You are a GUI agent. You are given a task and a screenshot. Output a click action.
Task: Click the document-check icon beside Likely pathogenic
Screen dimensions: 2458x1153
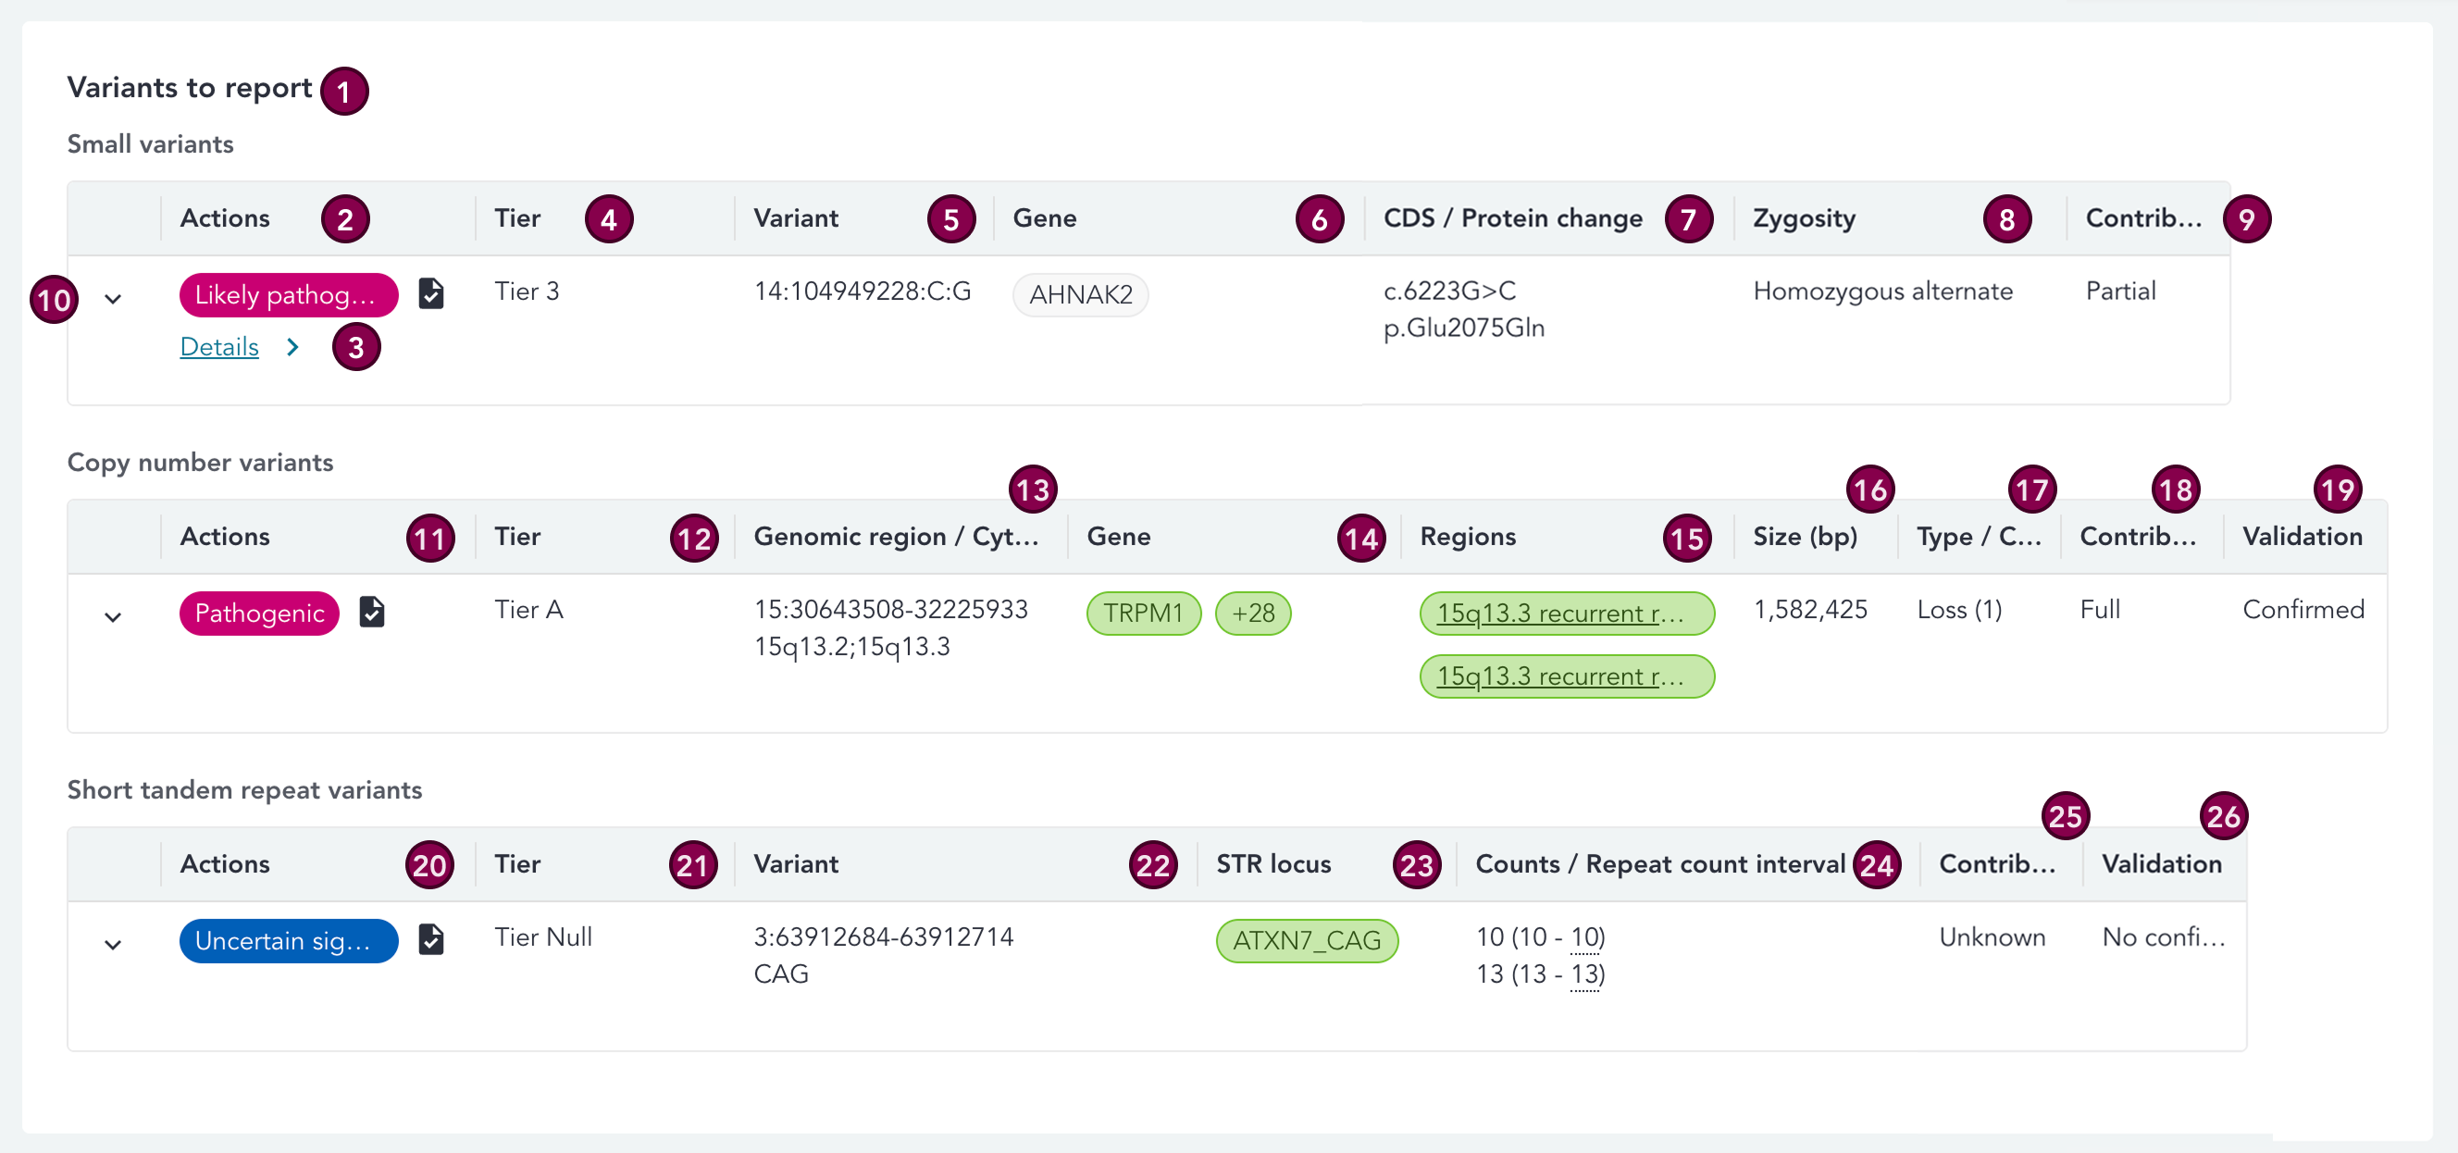tap(431, 293)
